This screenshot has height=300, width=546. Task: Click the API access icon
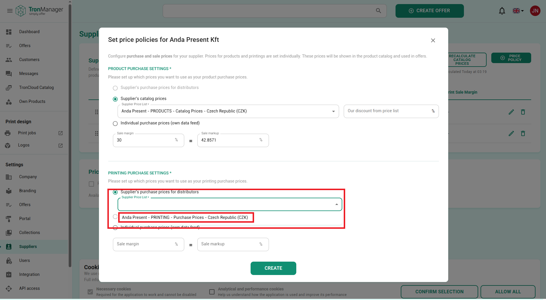pyautogui.click(x=9, y=289)
